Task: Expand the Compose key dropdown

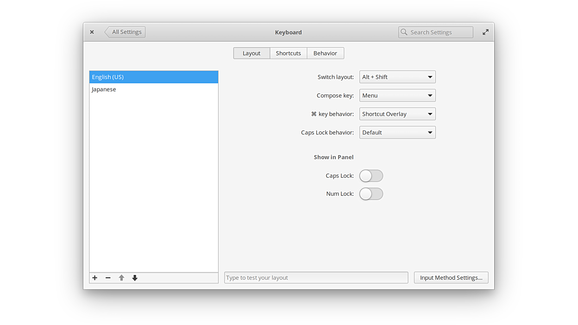Action: (397, 95)
